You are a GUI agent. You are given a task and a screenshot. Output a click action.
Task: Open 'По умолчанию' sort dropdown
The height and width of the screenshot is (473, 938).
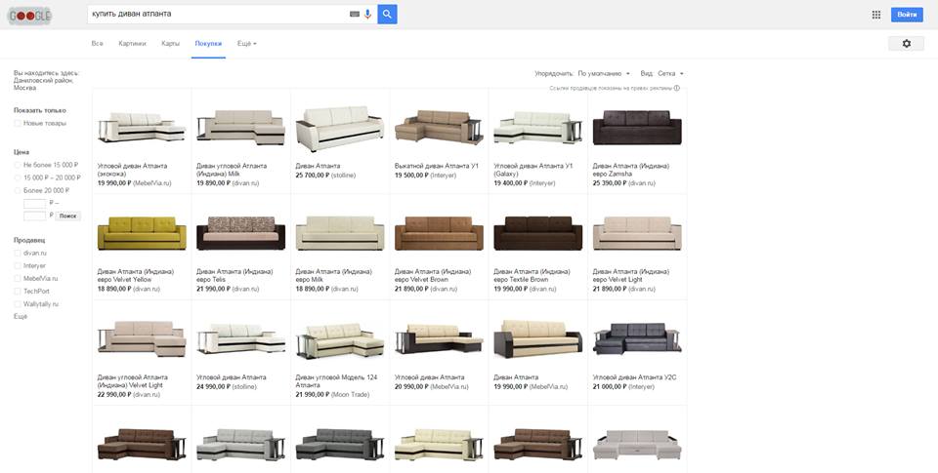click(603, 73)
